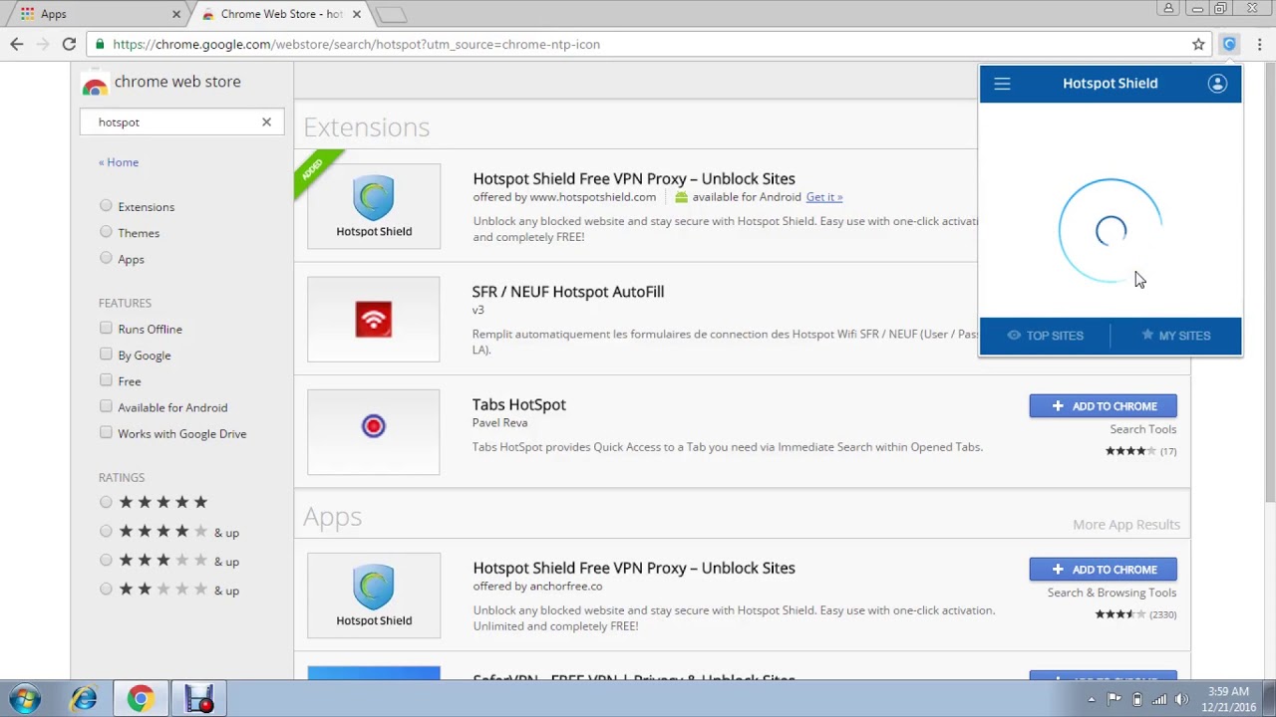
Task: Open the Hotspot Shield account profile icon
Action: click(1217, 84)
